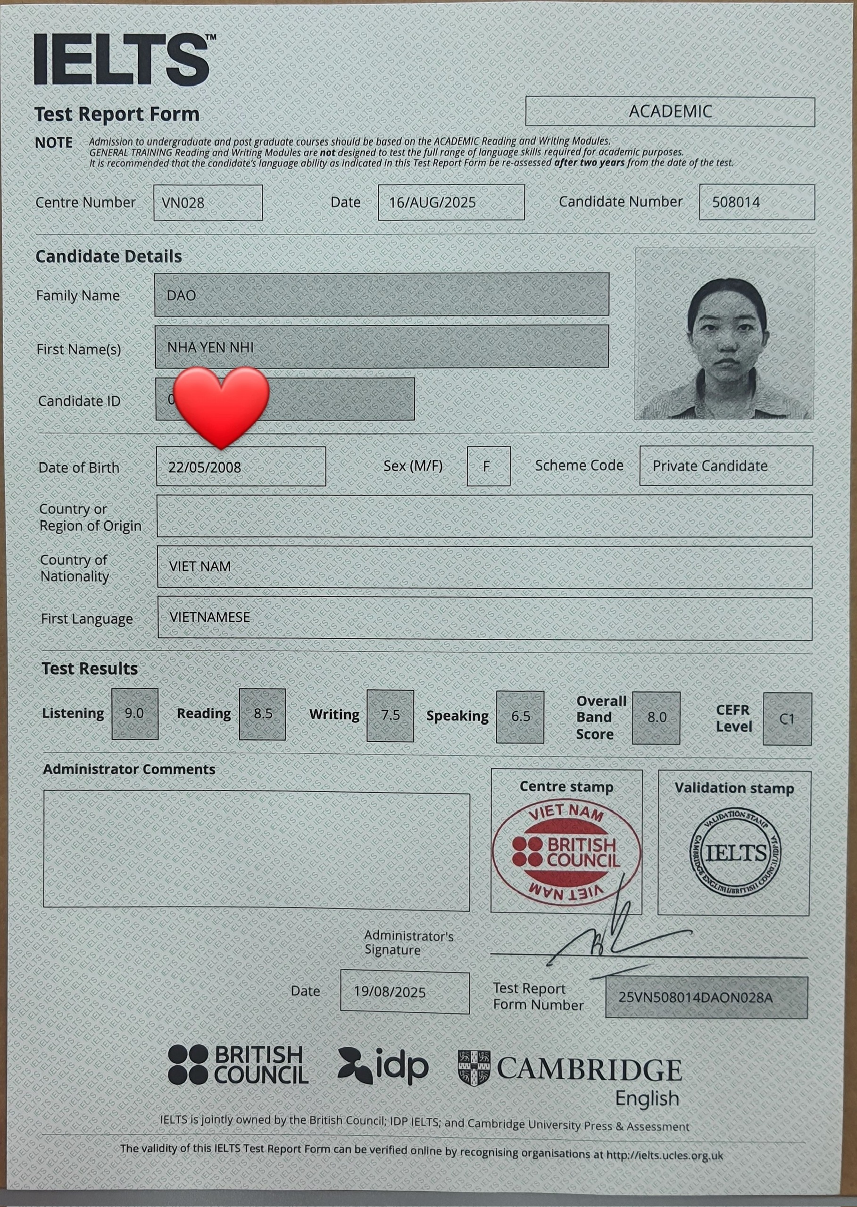Click the 'Scheme Code' label
Viewport: 857px width, 1207px height.
coord(579,465)
